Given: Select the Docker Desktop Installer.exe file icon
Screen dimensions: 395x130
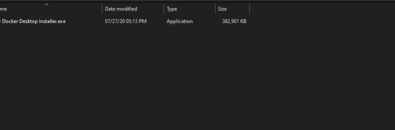Looking at the screenshot, I should click(0, 21).
